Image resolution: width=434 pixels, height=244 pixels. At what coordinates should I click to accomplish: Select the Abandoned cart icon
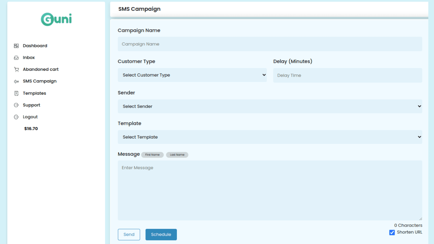(16, 69)
